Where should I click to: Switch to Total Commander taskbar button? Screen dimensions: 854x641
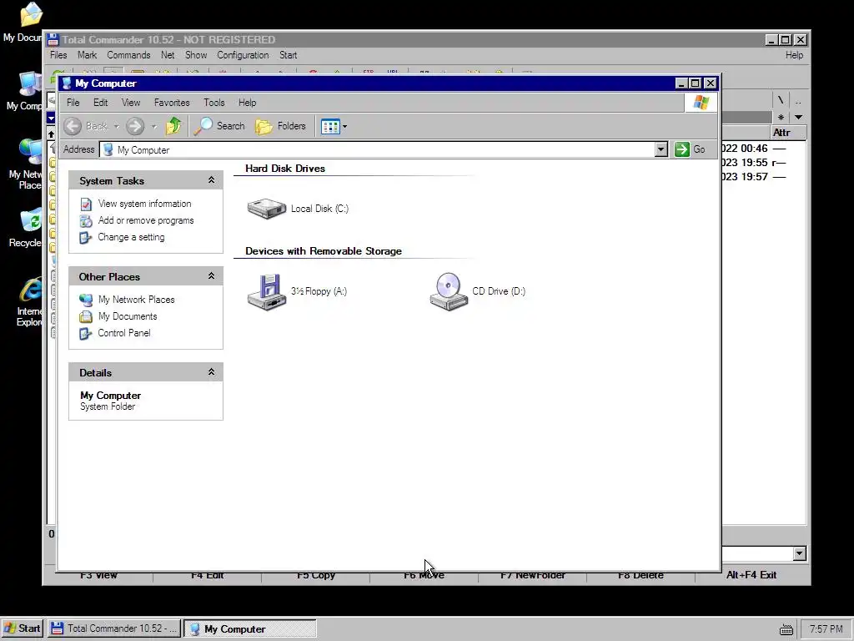pyautogui.click(x=113, y=628)
